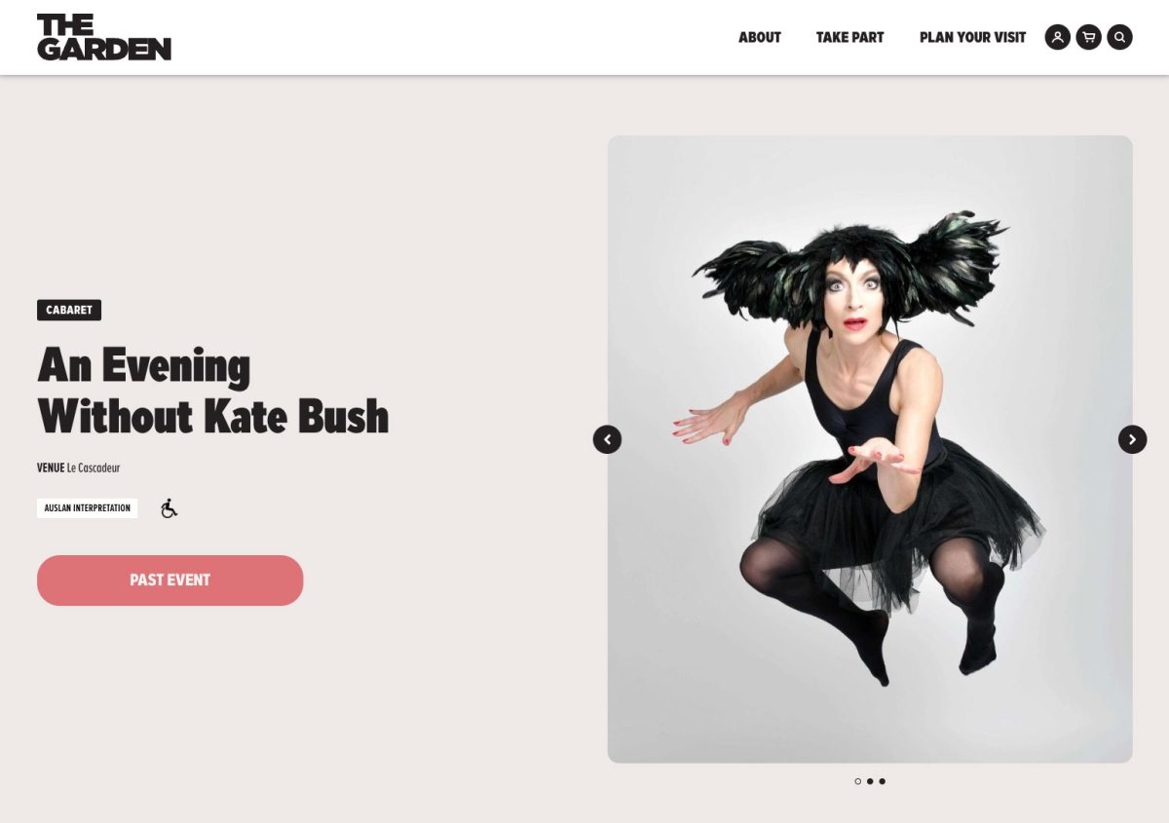Image resolution: width=1169 pixels, height=823 pixels.
Task: Select the second carousel dot
Action: click(x=870, y=781)
